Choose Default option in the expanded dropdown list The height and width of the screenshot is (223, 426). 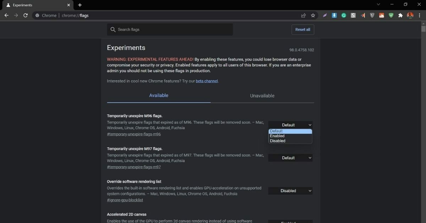point(276,131)
